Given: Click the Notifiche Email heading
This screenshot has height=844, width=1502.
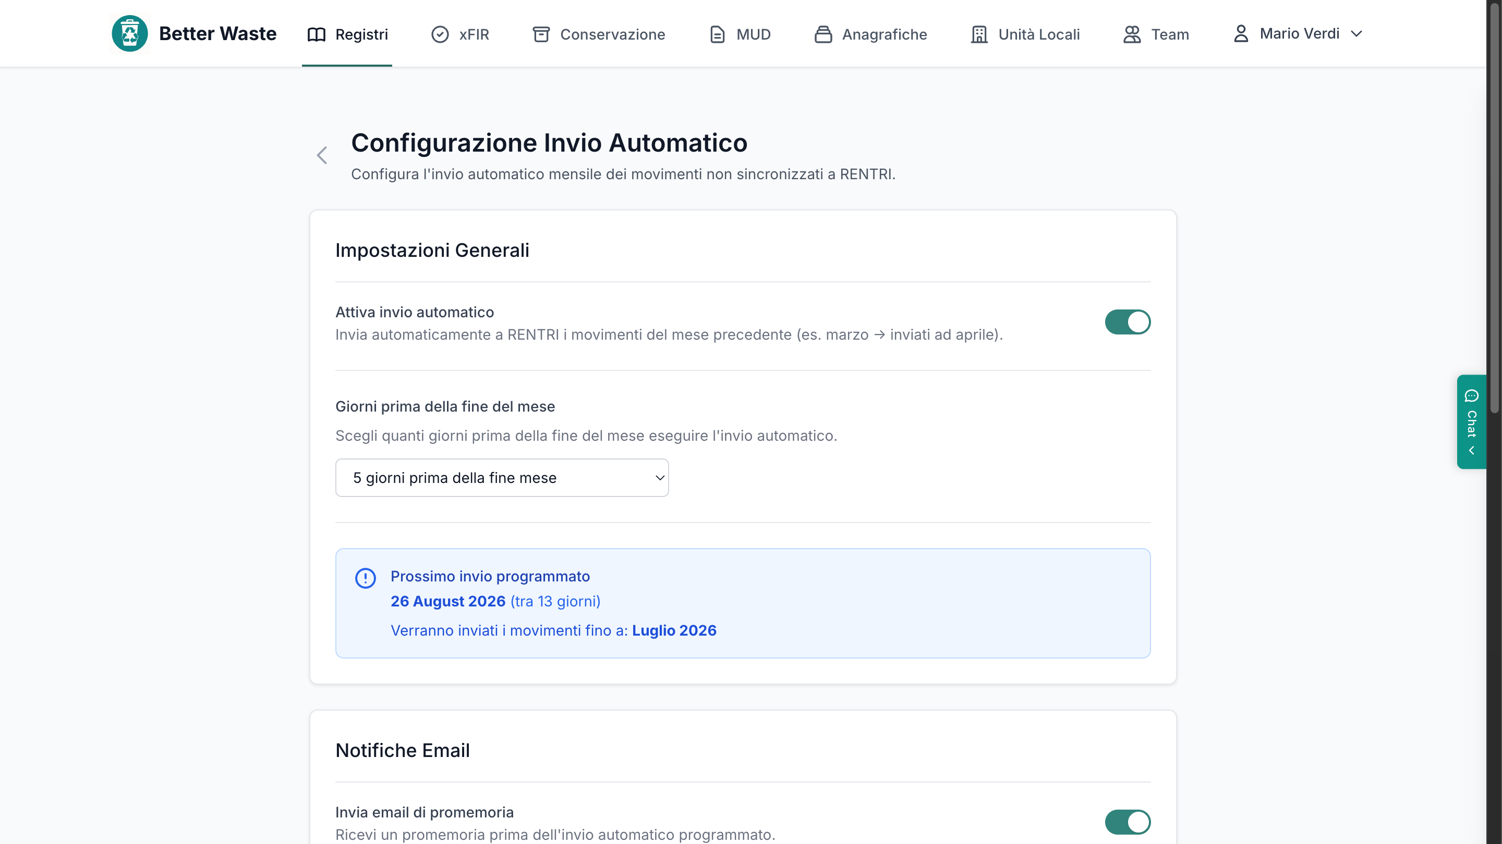Looking at the screenshot, I should pos(402,750).
